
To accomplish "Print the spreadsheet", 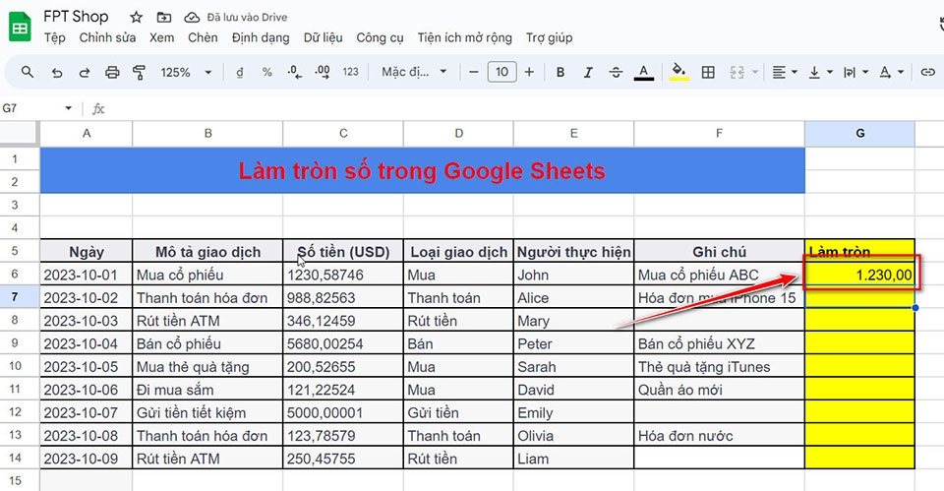I will coord(112,72).
